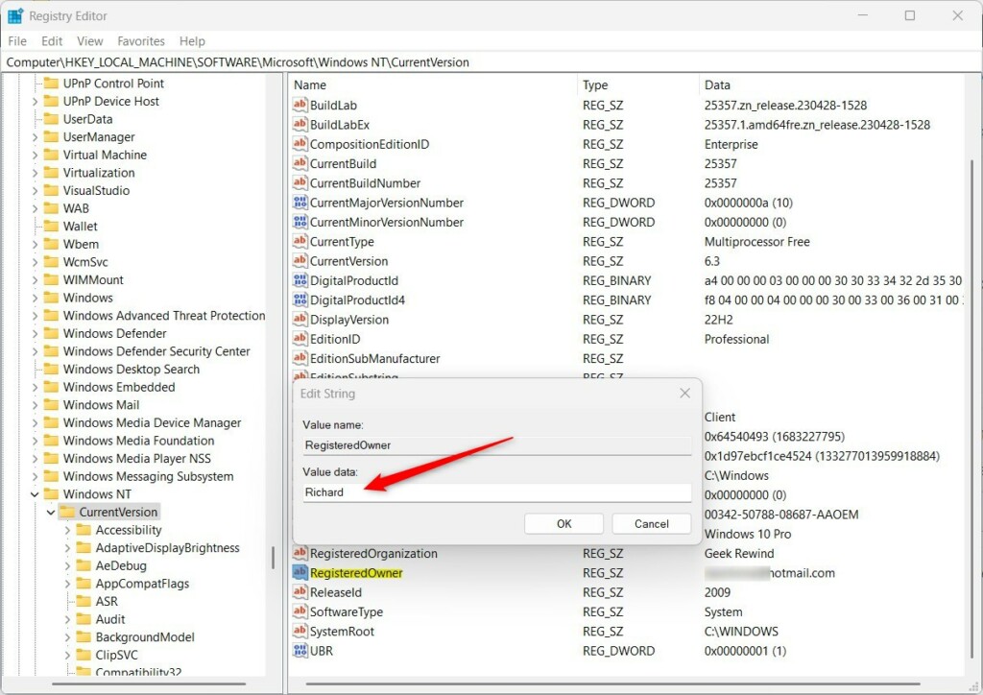Click the ReleaseId value icon
Viewport: 983px width, 695px height.
coord(300,591)
